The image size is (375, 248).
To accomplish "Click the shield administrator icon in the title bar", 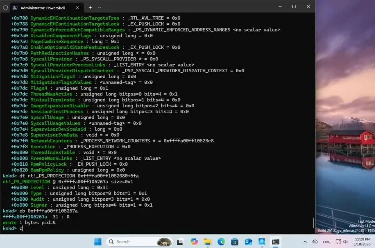I will (6, 8).
